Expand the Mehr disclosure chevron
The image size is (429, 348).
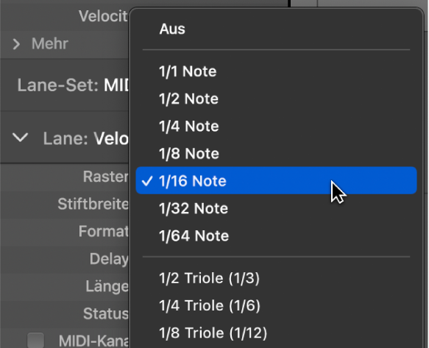[16, 44]
